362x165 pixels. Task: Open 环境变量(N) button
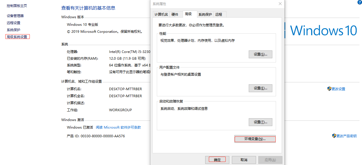coord(255,139)
